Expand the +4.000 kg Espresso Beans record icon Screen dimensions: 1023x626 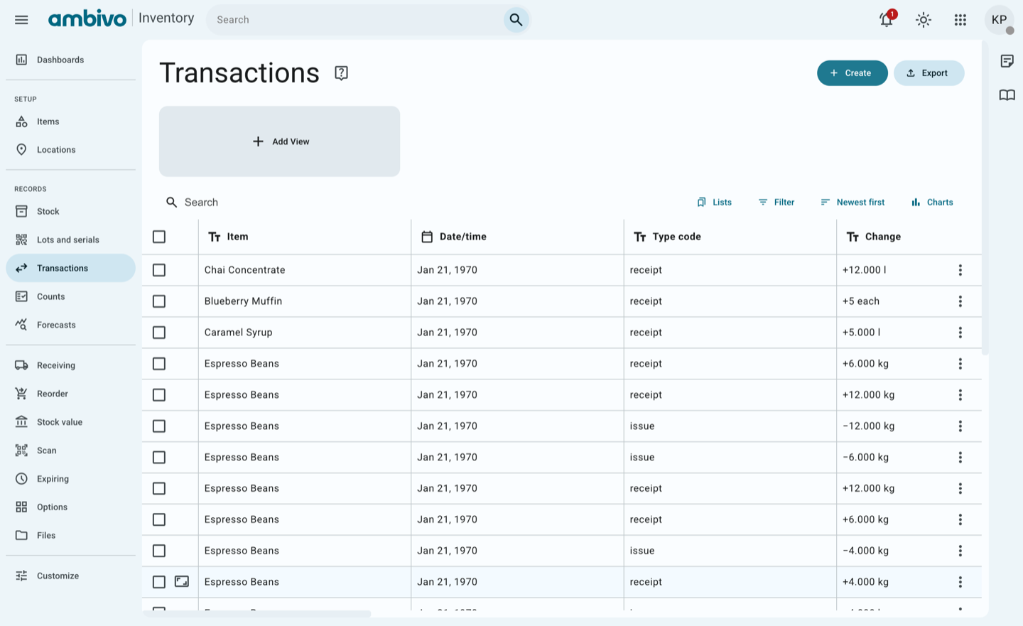(182, 582)
